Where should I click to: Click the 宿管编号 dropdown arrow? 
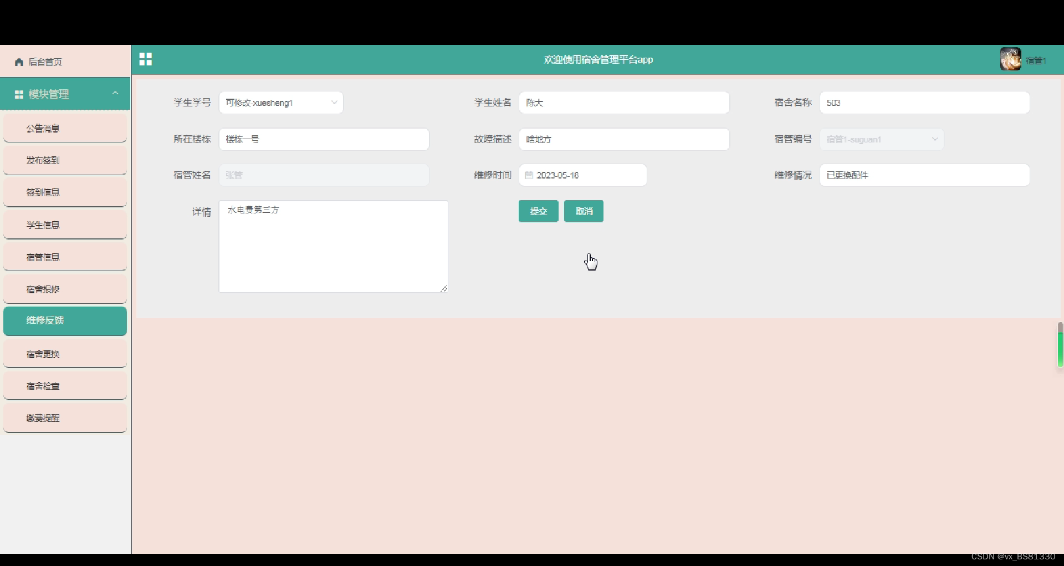935,139
